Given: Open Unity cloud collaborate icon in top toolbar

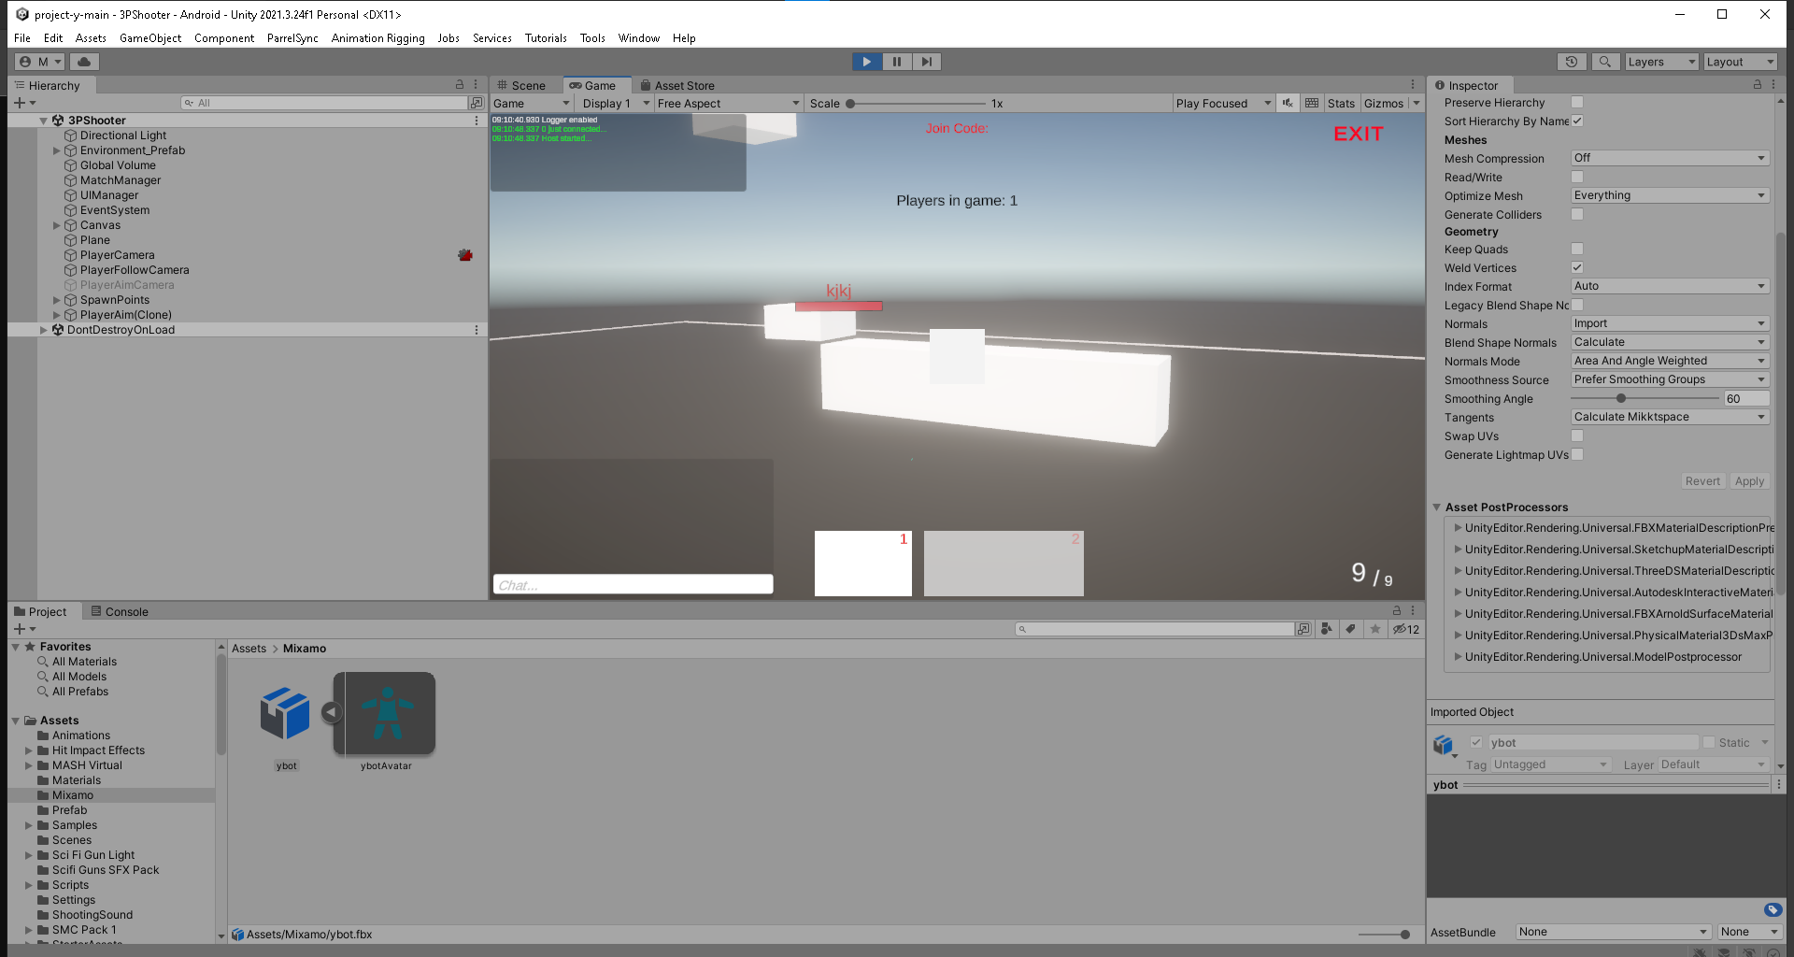Looking at the screenshot, I should pos(83,61).
